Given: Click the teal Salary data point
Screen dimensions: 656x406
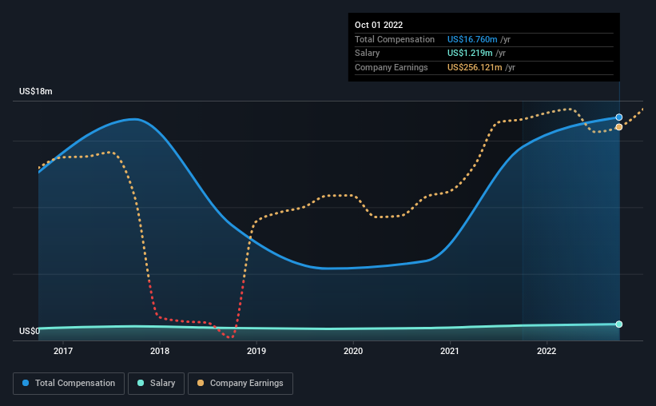Looking at the screenshot, I should point(618,324).
